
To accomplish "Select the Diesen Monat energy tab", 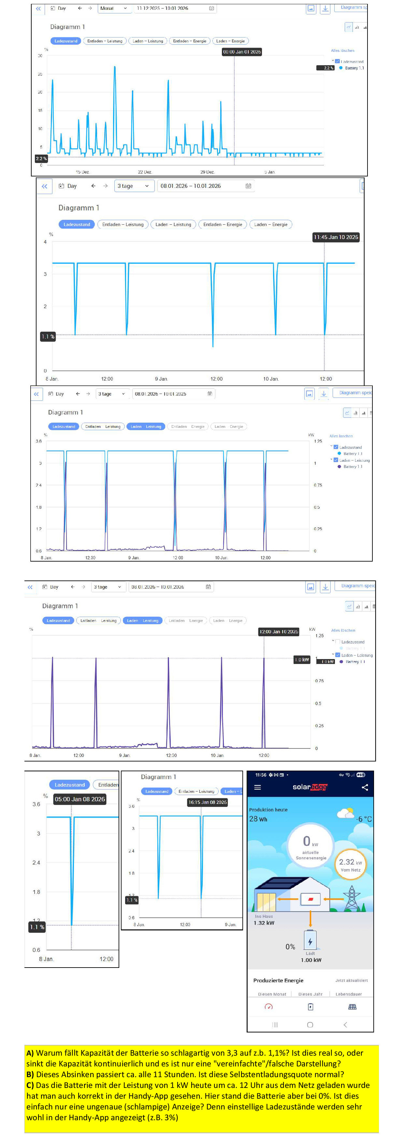I will point(272,994).
